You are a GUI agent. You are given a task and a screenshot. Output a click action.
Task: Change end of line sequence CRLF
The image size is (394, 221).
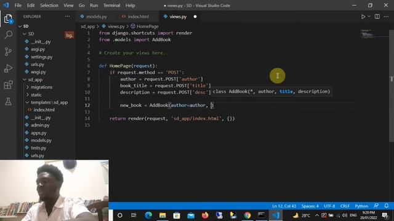pyautogui.click(x=345, y=206)
